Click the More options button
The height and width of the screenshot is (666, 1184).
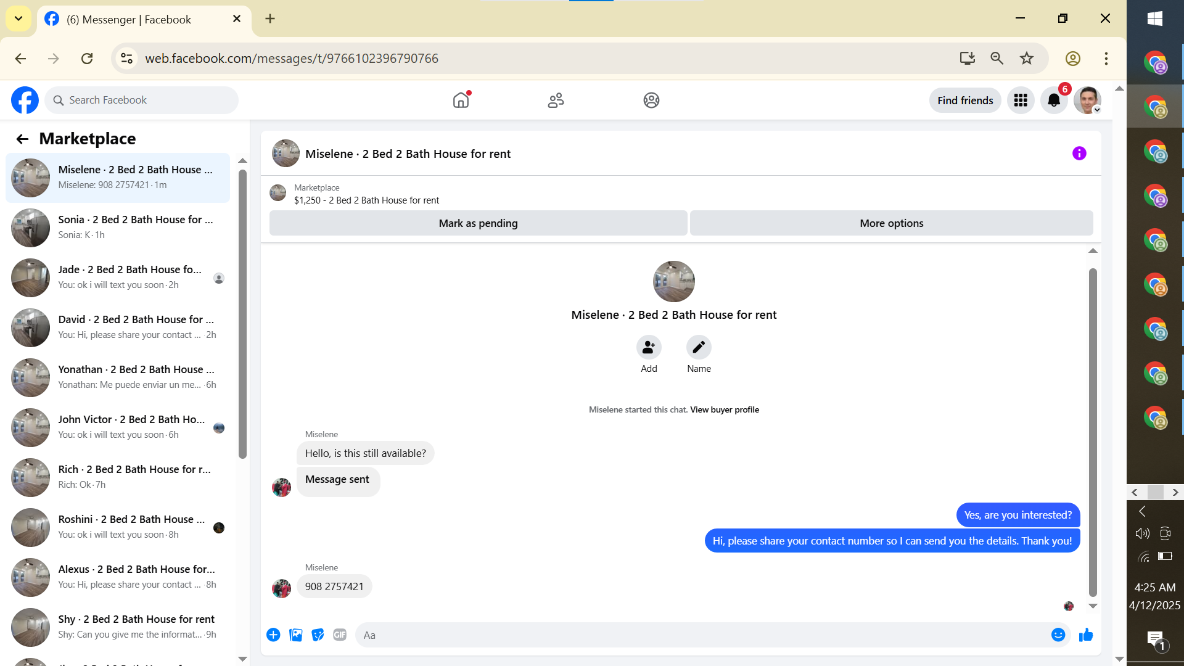pos(892,223)
